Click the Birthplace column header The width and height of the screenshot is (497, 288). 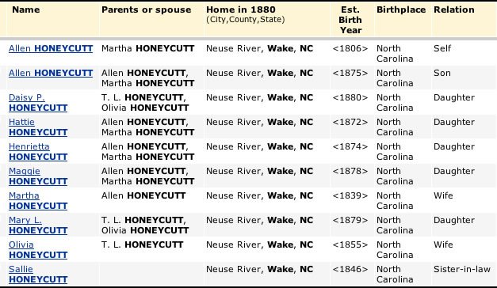[401, 9]
